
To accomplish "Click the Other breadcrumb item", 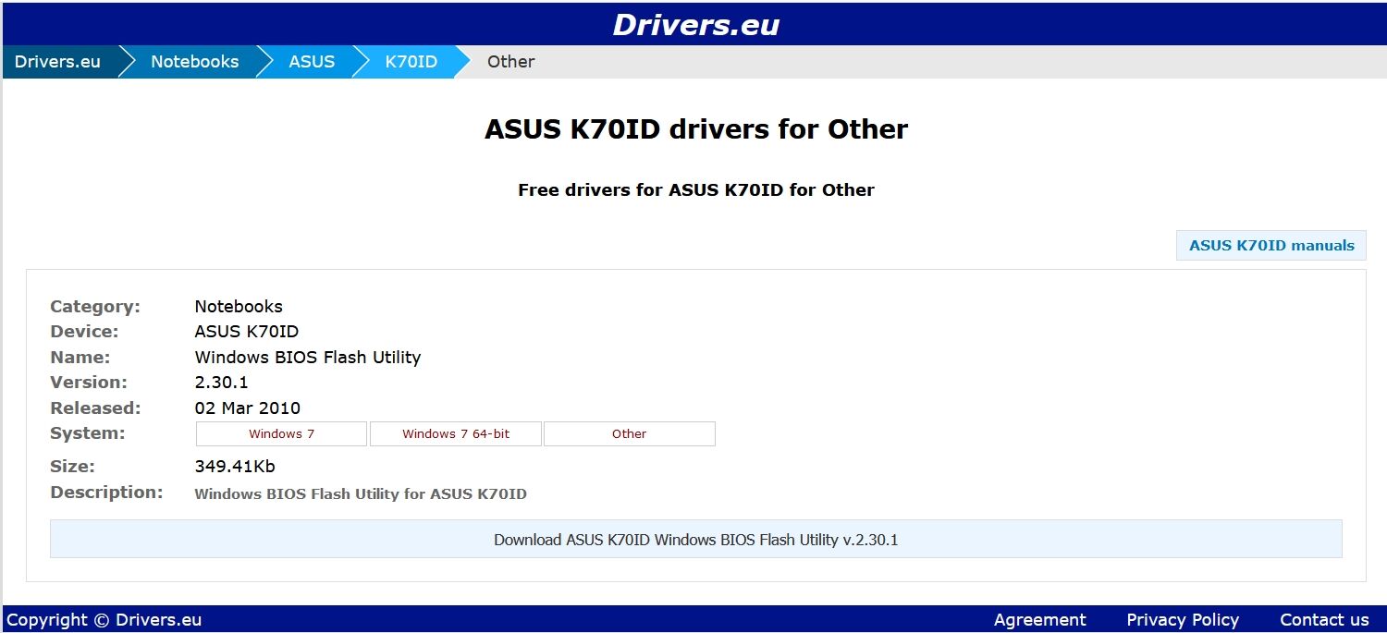I will tap(510, 62).
